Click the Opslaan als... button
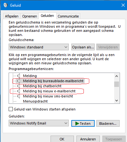This screenshot has width=127, height=142. pyautogui.click(x=83, y=47)
